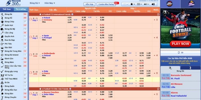The image size is (201, 100).
Task: Click the PLAY NOW button on banner
Action: point(180,44)
